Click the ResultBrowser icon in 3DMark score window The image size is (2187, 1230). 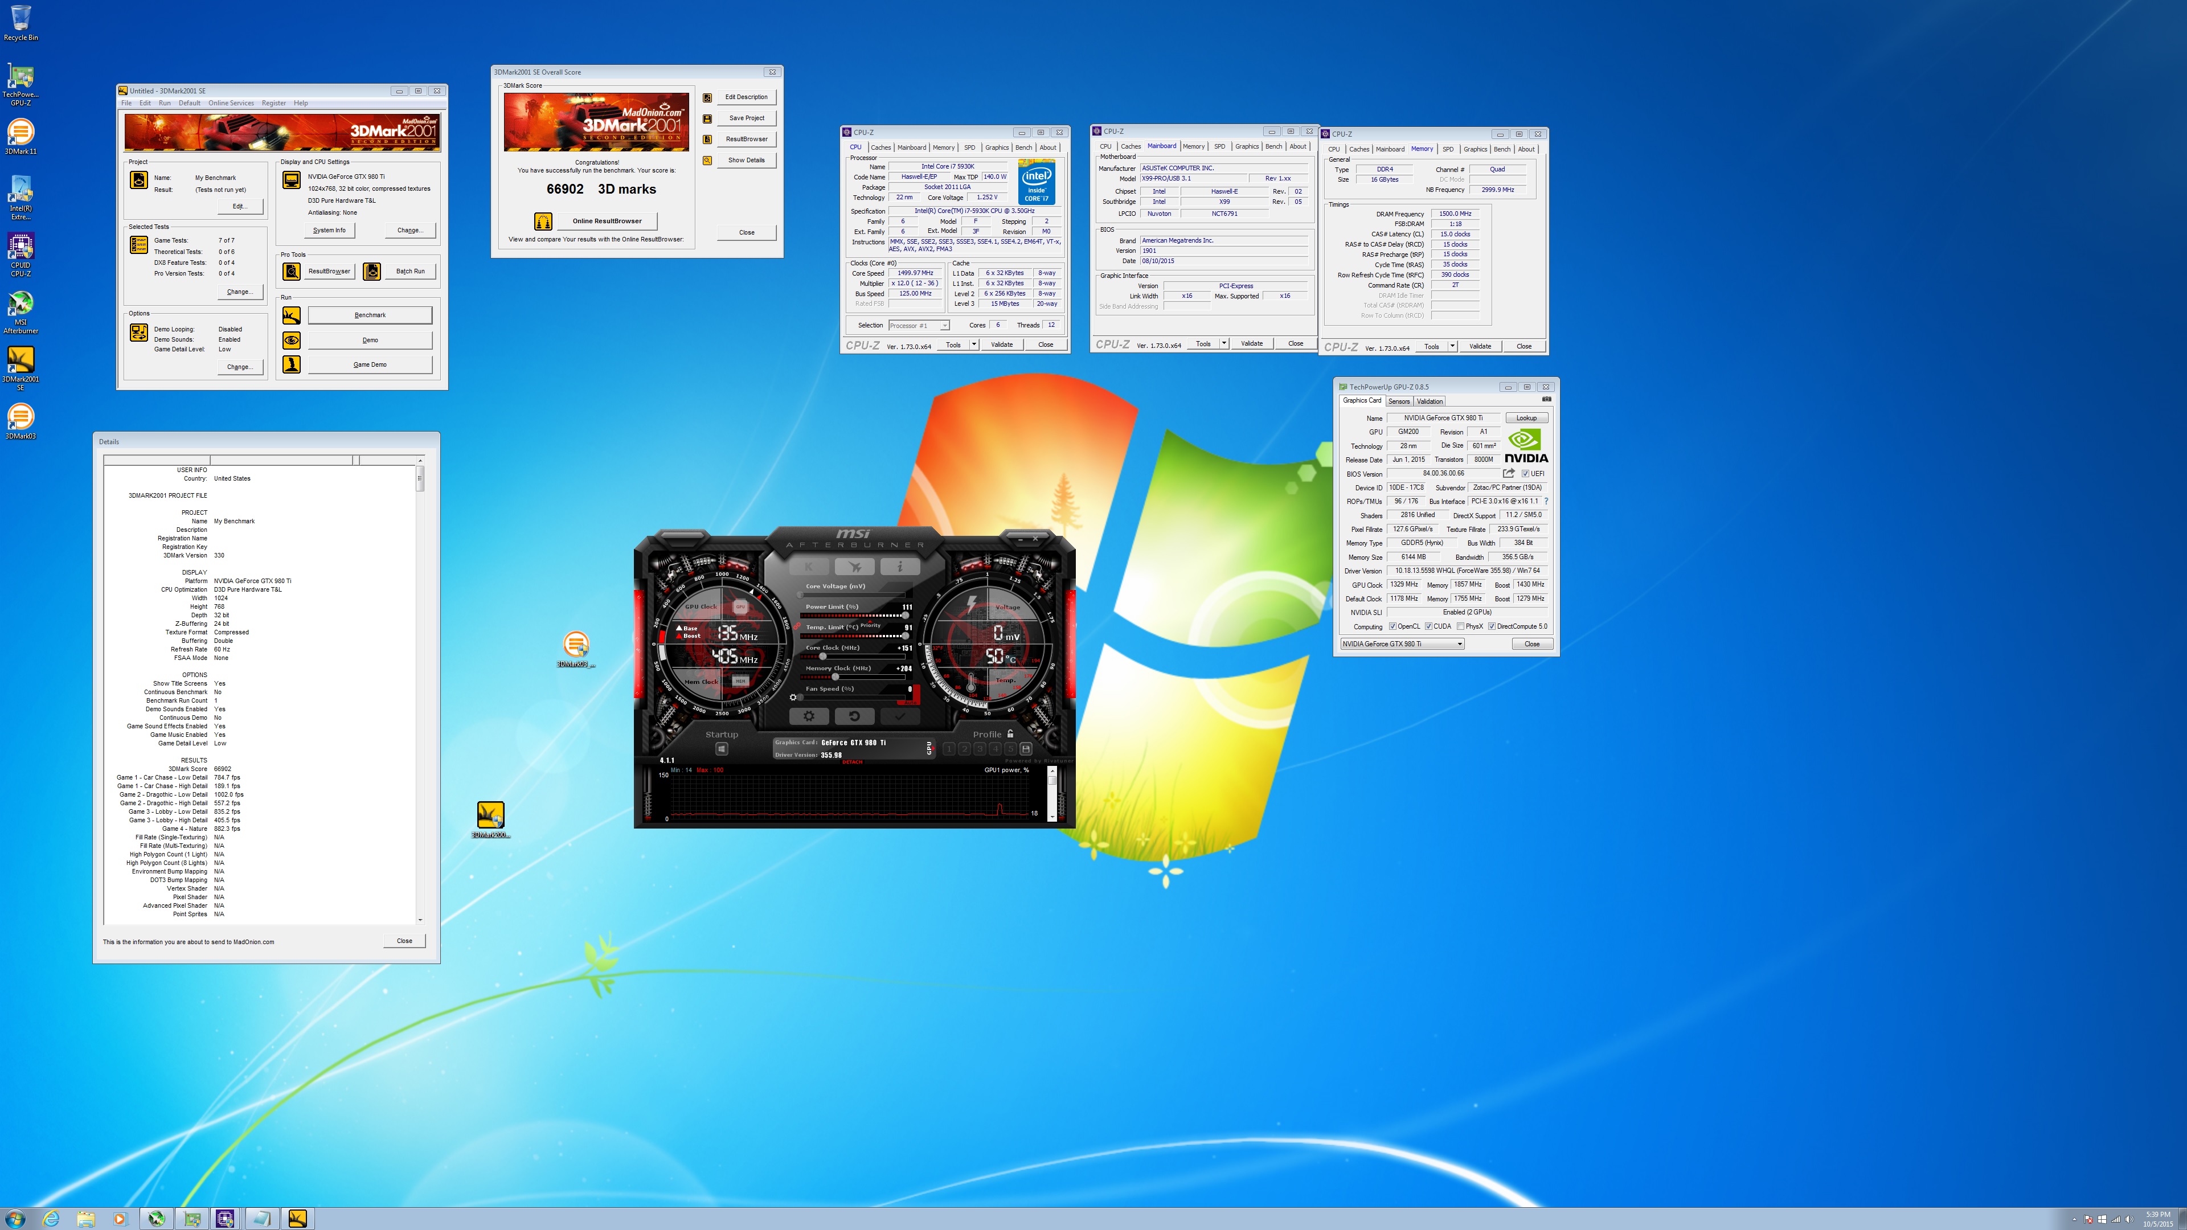point(707,139)
